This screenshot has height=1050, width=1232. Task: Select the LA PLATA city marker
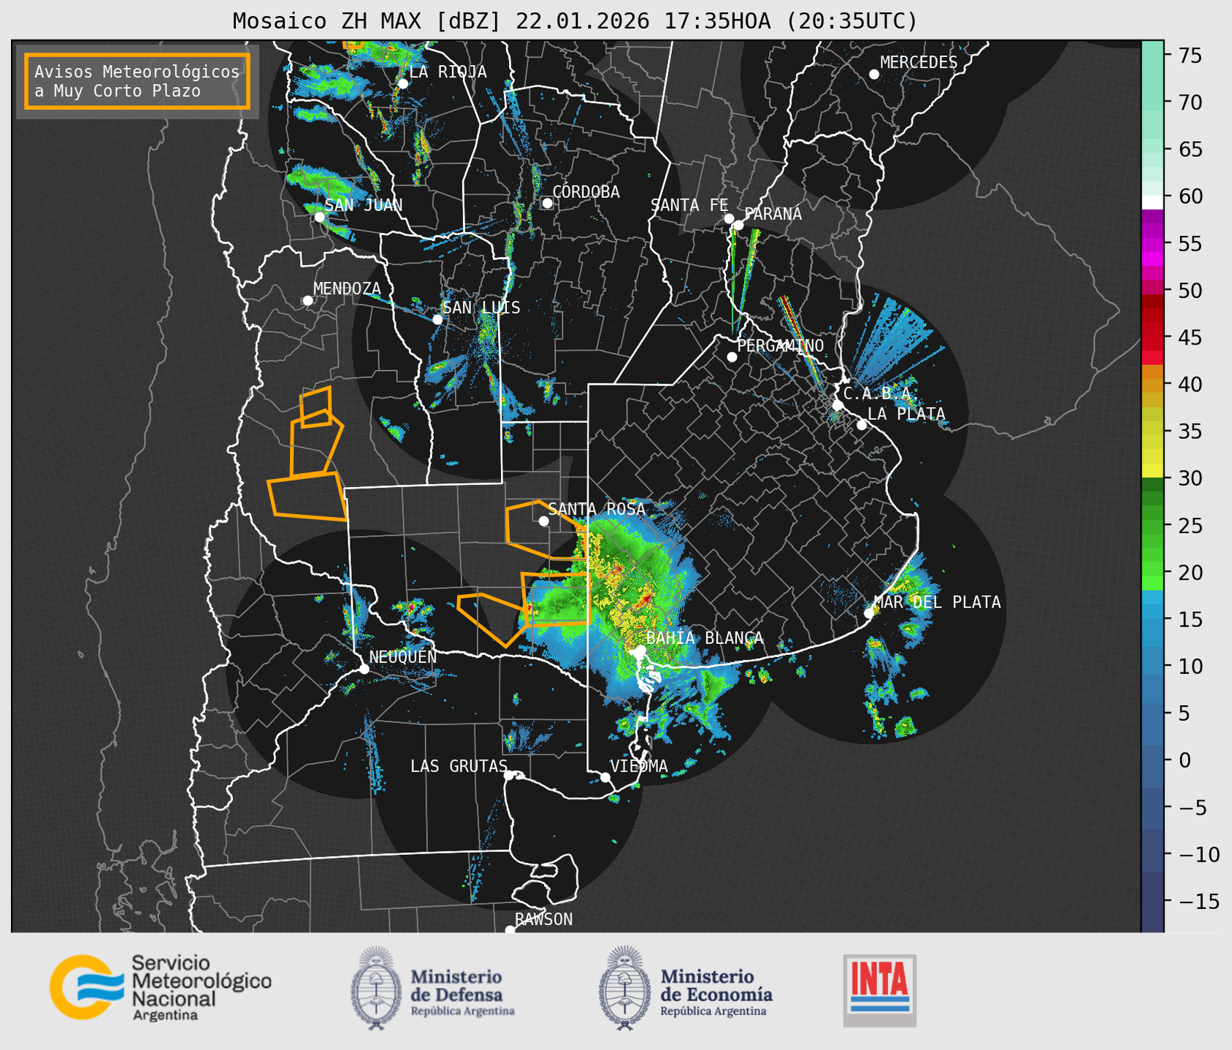(x=862, y=425)
